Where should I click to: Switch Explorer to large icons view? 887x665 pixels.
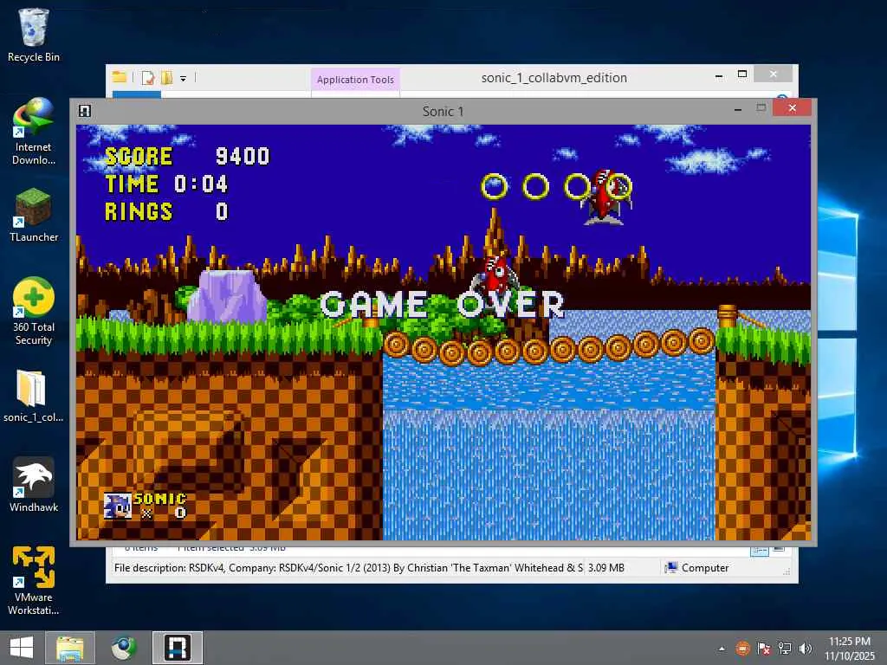[x=779, y=549]
